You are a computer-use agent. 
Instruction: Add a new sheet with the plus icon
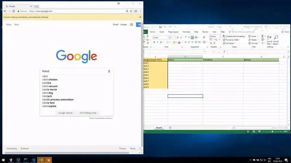pos(170,128)
